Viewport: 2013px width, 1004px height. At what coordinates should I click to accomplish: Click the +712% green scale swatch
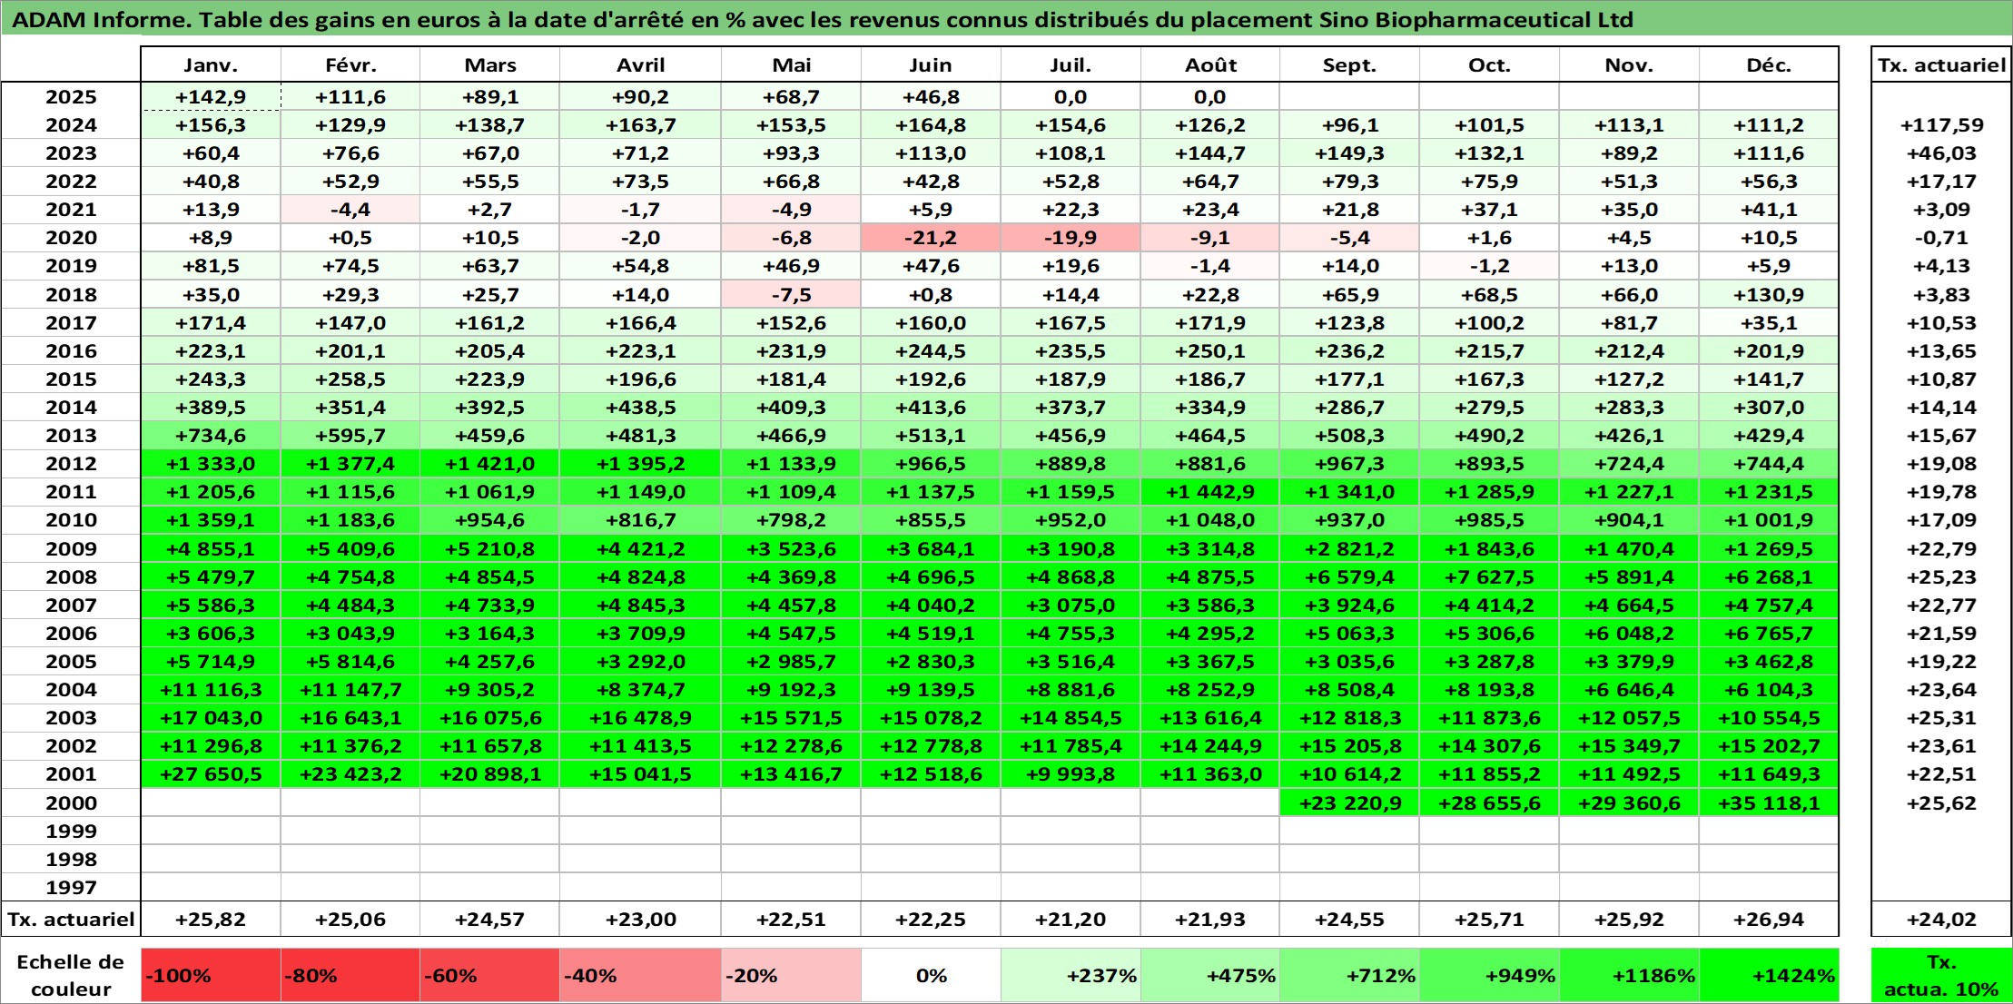(1349, 976)
